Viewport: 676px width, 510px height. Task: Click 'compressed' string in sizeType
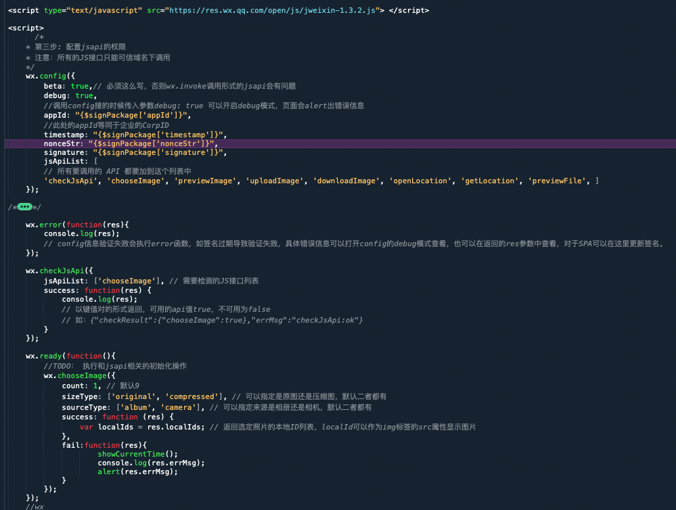pyautogui.click(x=192, y=396)
